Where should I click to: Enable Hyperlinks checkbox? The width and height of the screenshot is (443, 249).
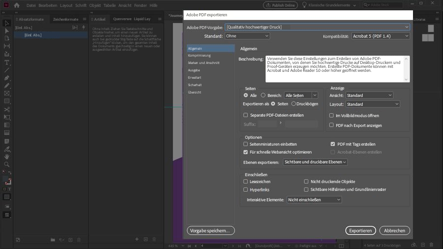pos(246,190)
